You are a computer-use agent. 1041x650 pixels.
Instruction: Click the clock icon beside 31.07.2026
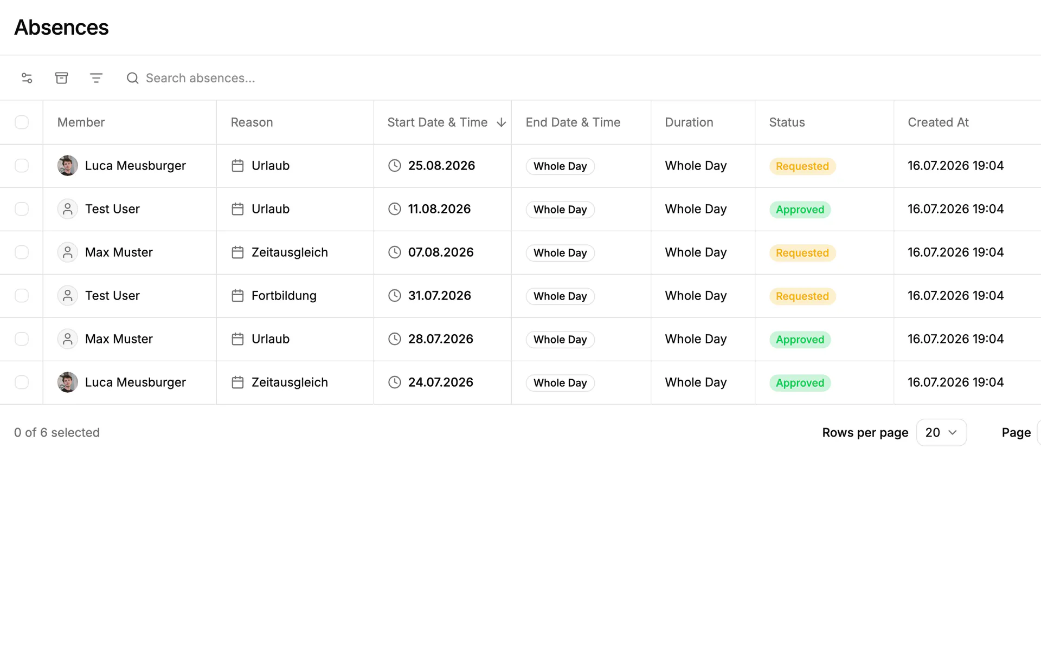(395, 296)
